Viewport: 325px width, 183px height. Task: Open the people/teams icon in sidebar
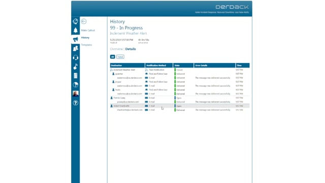tap(76, 48)
